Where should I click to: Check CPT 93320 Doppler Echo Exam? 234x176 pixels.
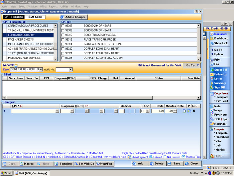63,49
